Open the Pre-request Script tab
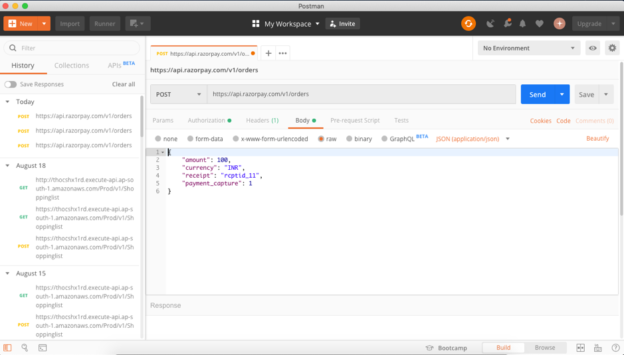This screenshot has width=624, height=355. (x=355, y=121)
